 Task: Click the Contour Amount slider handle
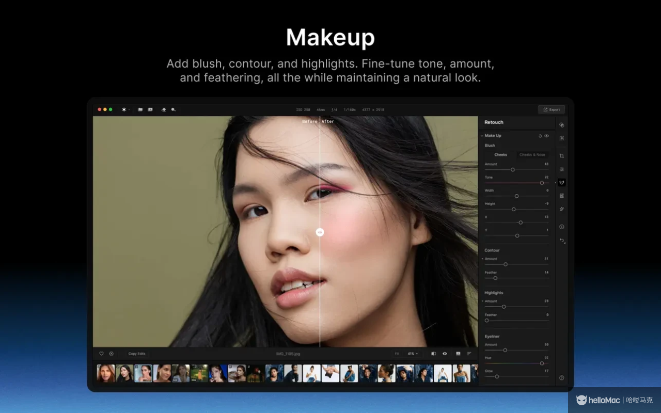506,264
